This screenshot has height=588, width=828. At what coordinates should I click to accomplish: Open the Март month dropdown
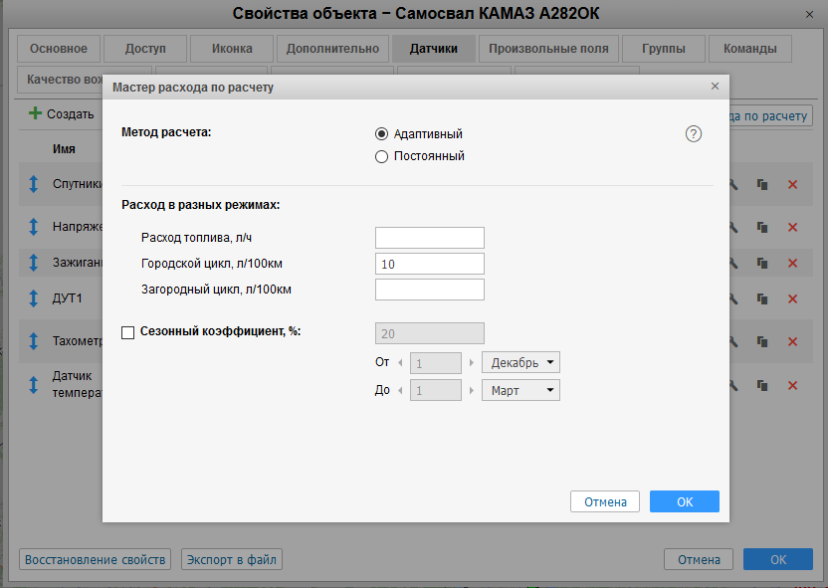click(520, 391)
